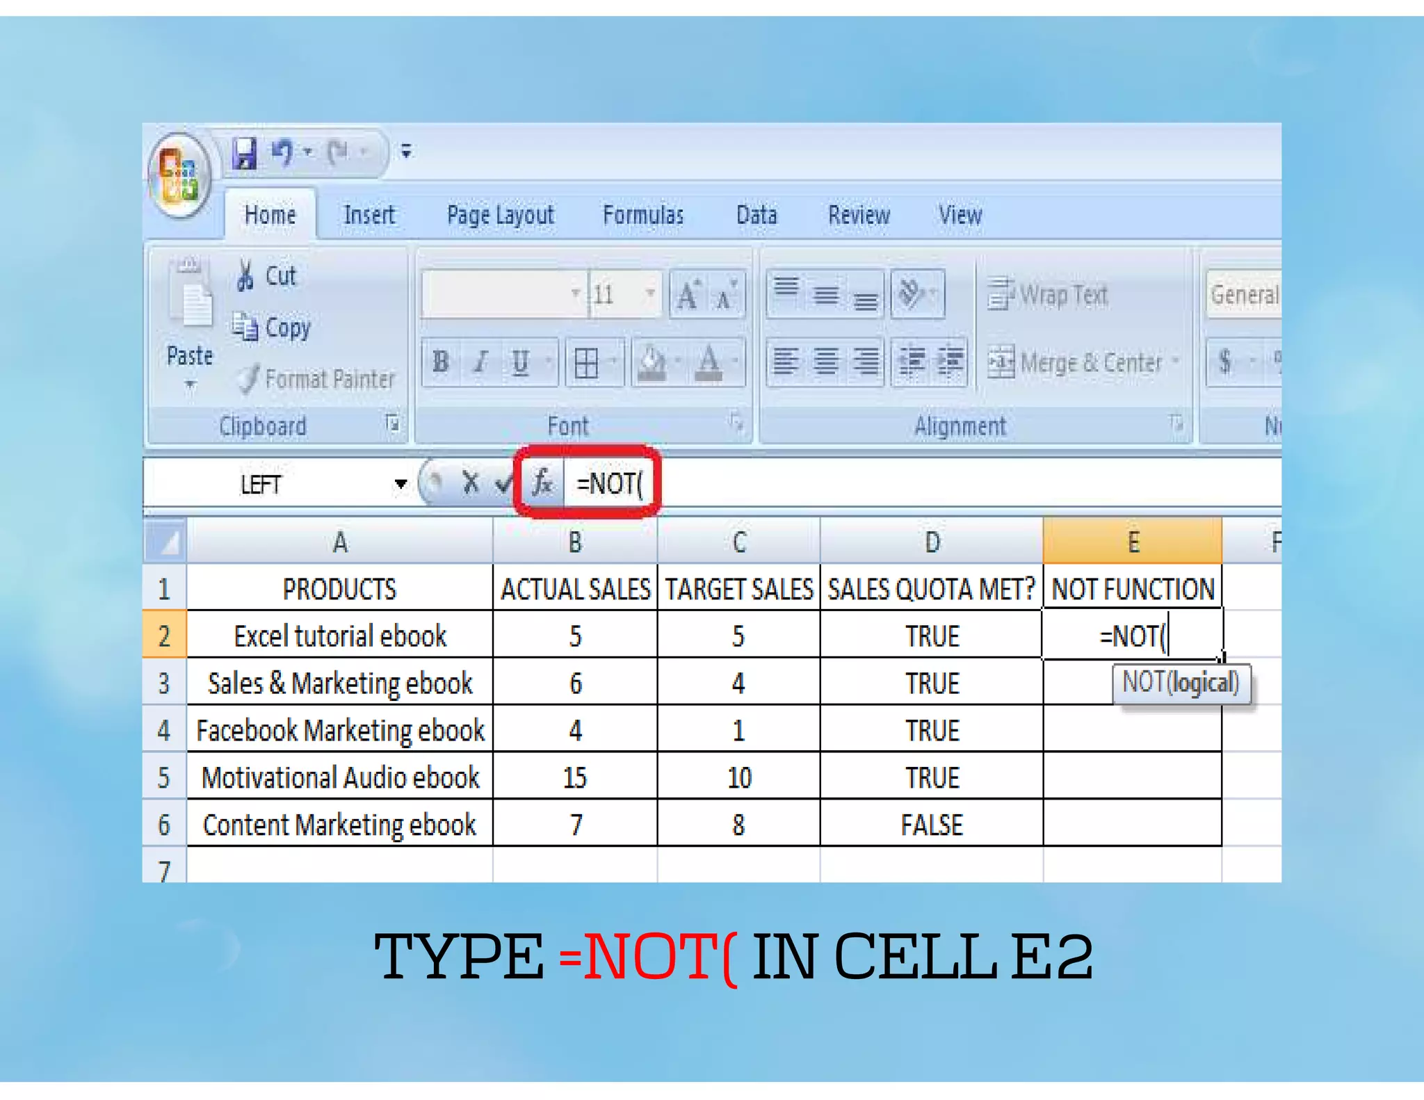Click the Undo arrow icon
The height and width of the screenshot is (1100, 1424).
click(282, 152)
